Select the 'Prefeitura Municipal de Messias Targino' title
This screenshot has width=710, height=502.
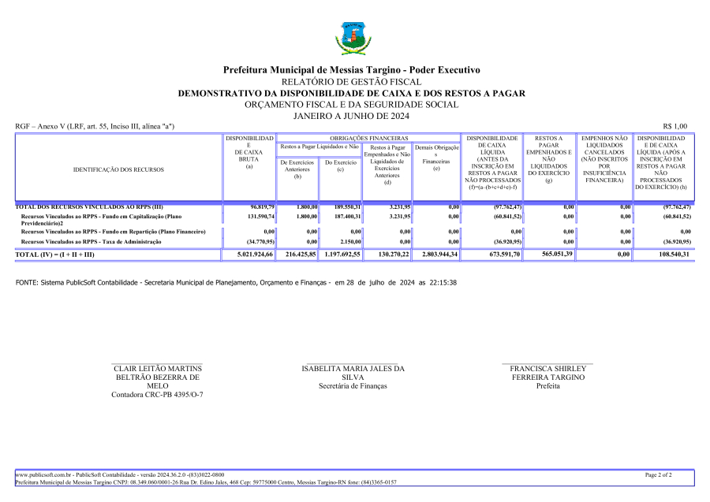351,70
